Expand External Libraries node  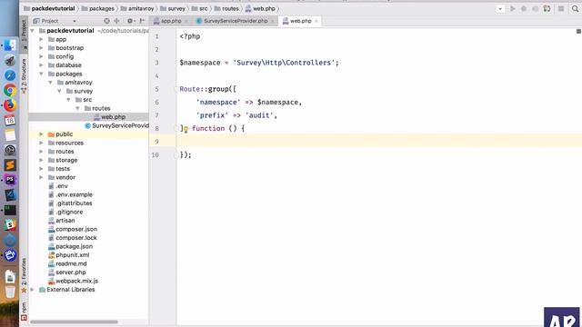click(x=33, y=290)
